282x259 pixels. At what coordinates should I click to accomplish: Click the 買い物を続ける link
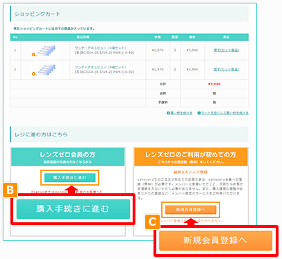pos(180,113)
